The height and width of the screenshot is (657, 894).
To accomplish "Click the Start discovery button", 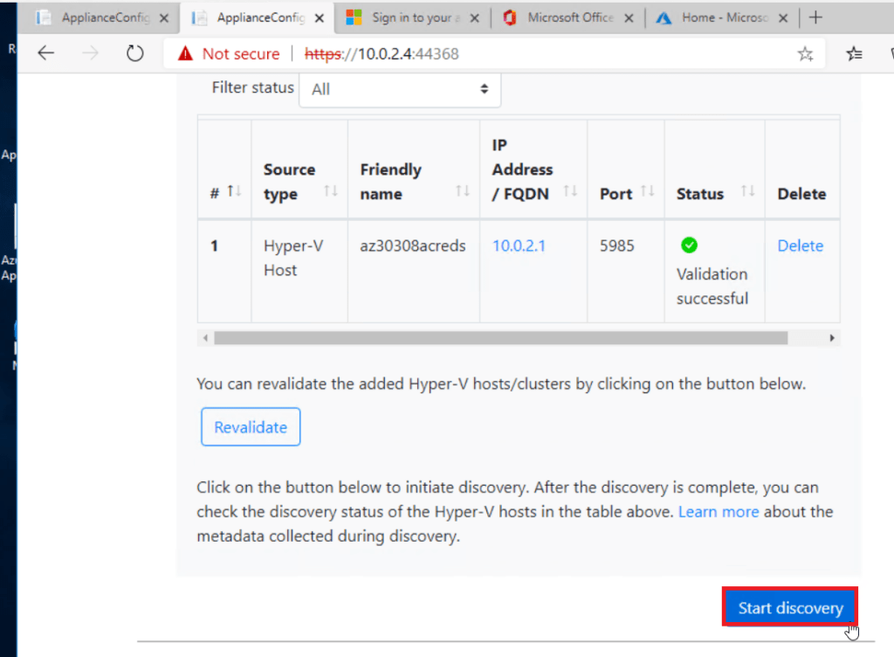I will click(x=789, y=607).
